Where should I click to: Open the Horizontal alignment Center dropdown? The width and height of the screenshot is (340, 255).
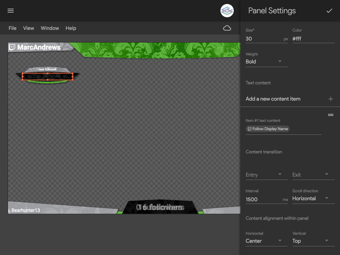(267, 241)
